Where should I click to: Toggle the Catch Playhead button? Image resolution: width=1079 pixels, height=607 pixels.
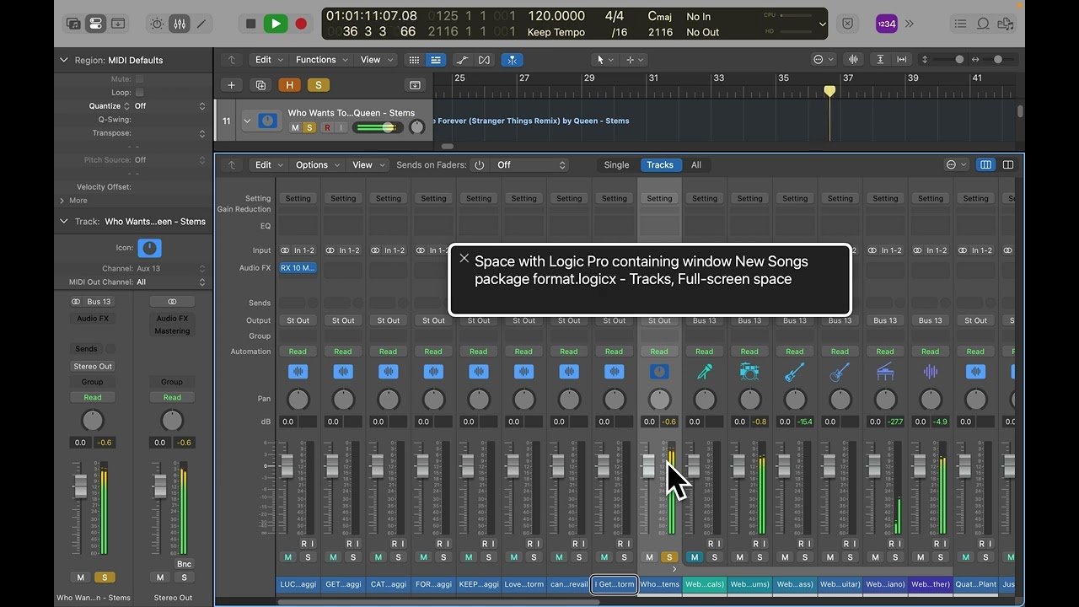click(x=512, y=60)
